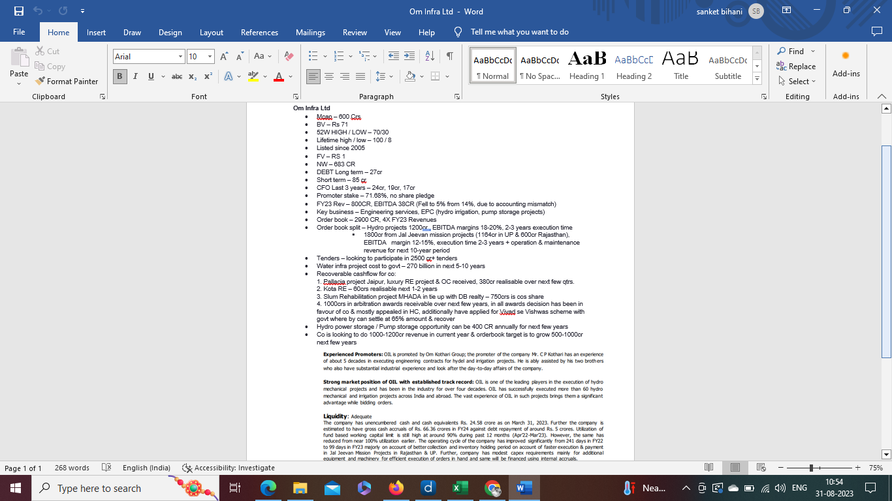Show paragraph marks with the pilcrow icon

pyautogui.click(x=449, y=57)
